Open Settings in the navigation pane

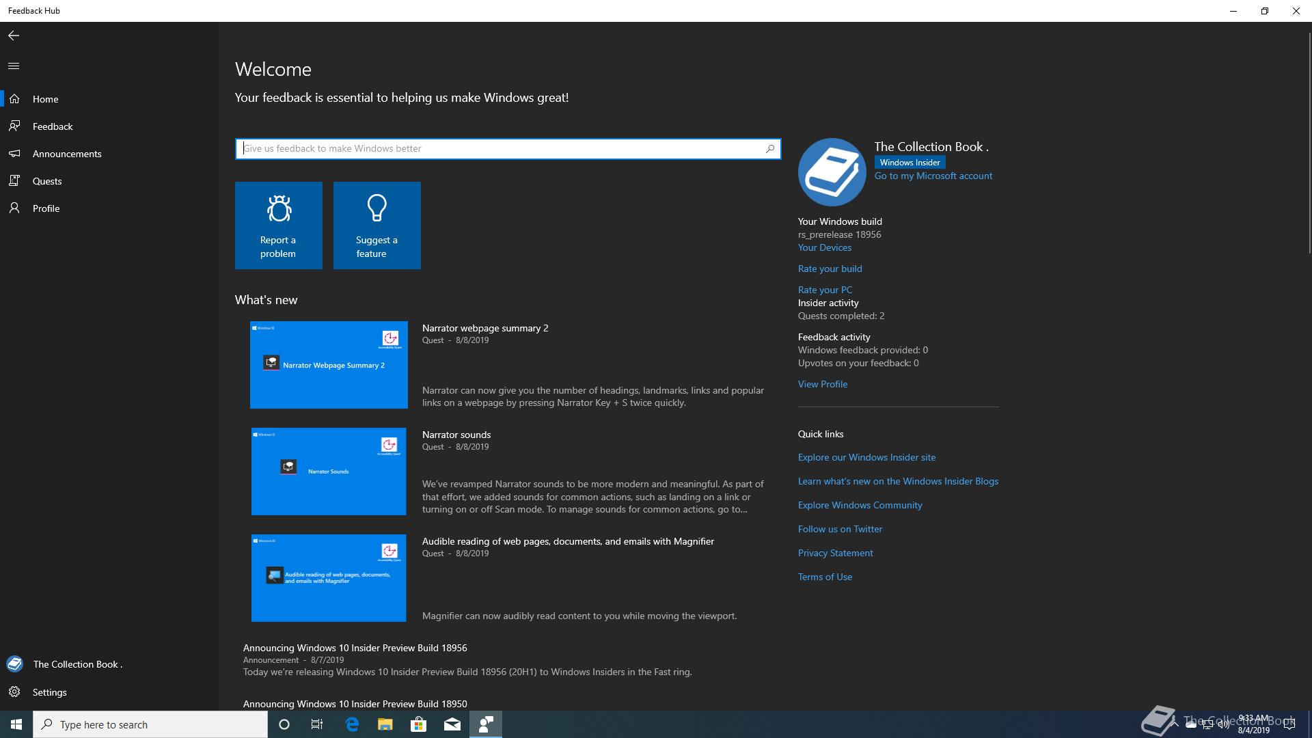[x=109, y=692]
